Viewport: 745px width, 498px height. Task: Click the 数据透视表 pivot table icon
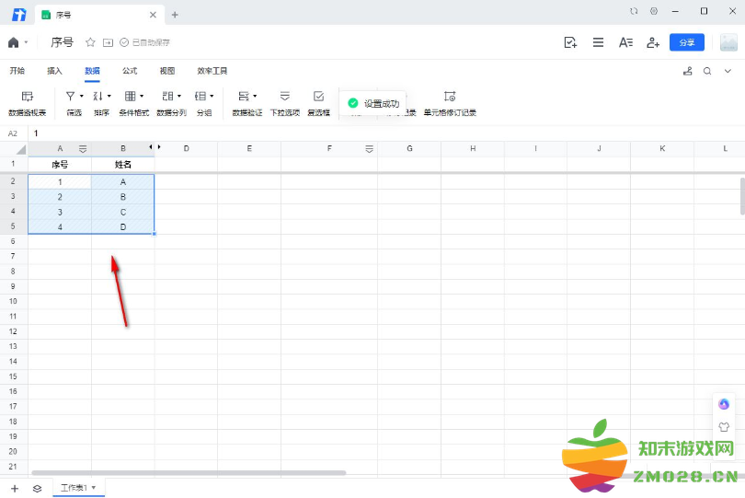(x=27, y=97)
